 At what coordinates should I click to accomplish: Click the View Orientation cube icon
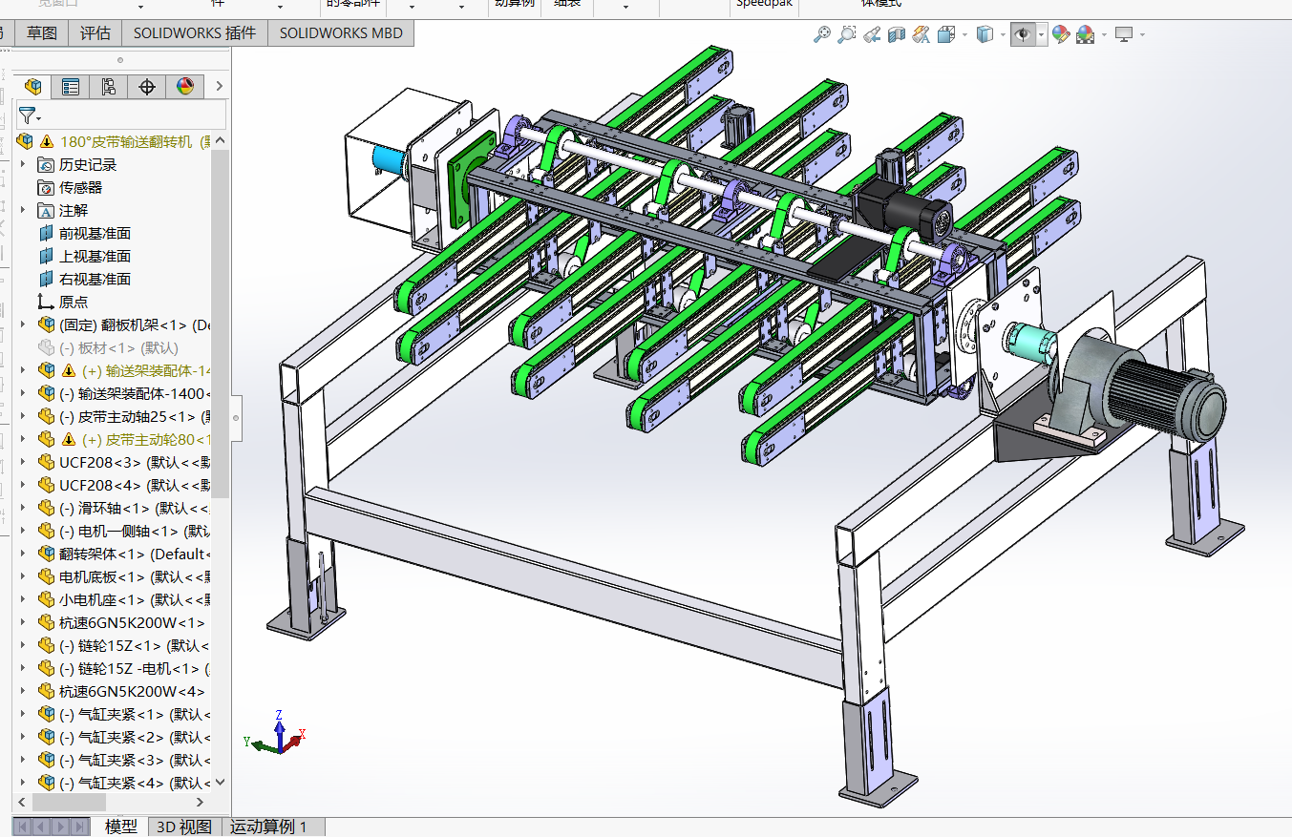[946, 35]
